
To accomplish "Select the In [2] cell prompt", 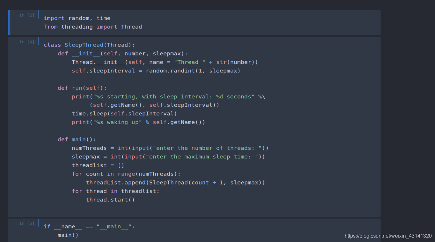I will (28, 15).
